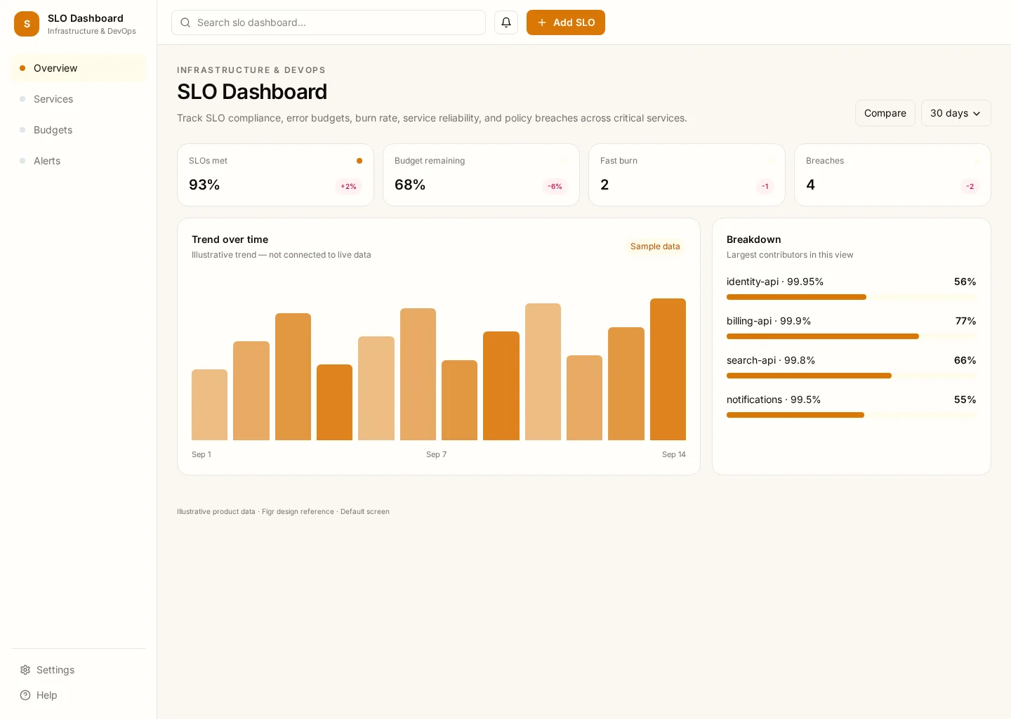Click the Add SLO button
The height and width of the screenshot is (719, 1011).
566,22
